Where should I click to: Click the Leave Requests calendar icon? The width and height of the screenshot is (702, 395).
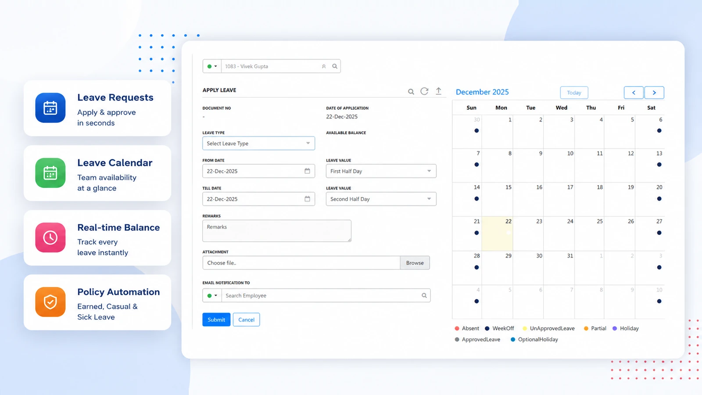[50, 108]
